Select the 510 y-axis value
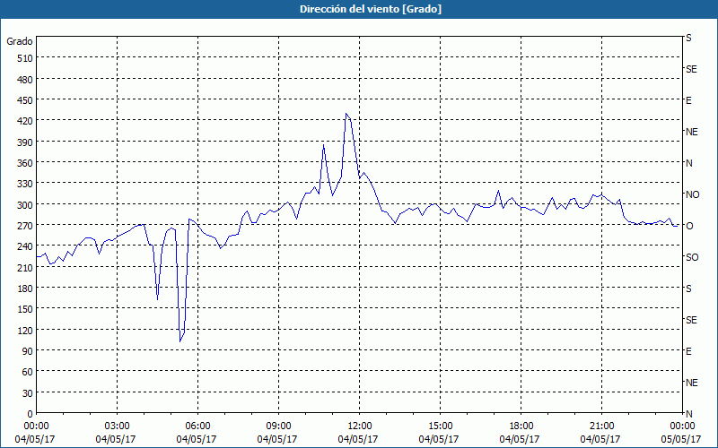This screenshot has height=448, width=718. (x=25, y=58)
